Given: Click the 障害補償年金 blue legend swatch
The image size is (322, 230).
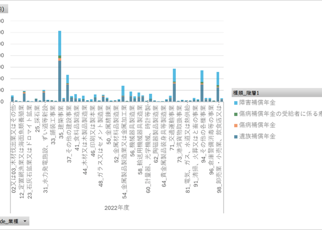Looking at the screenshot, I should (236, 103).
